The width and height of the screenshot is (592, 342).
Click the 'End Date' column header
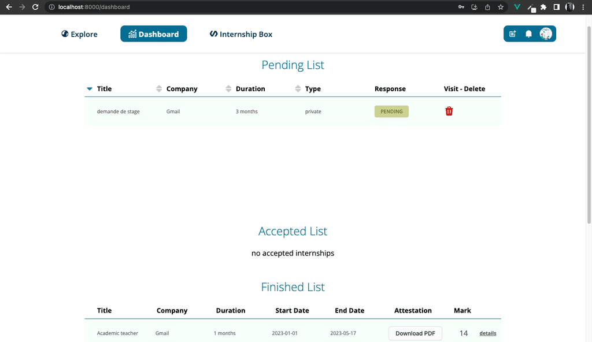(x=349, y=310)
